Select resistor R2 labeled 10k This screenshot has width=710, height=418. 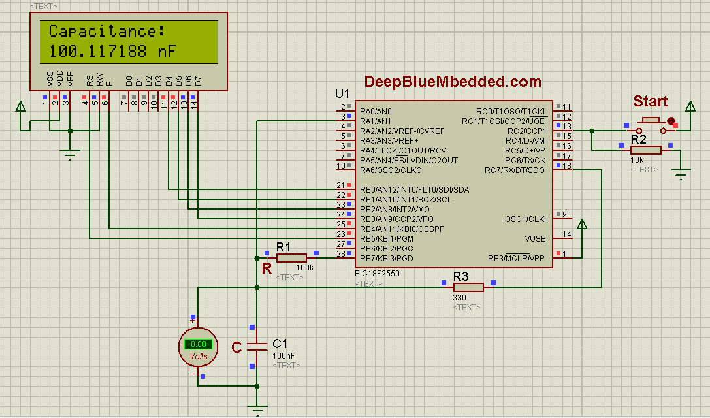point(646,149)
